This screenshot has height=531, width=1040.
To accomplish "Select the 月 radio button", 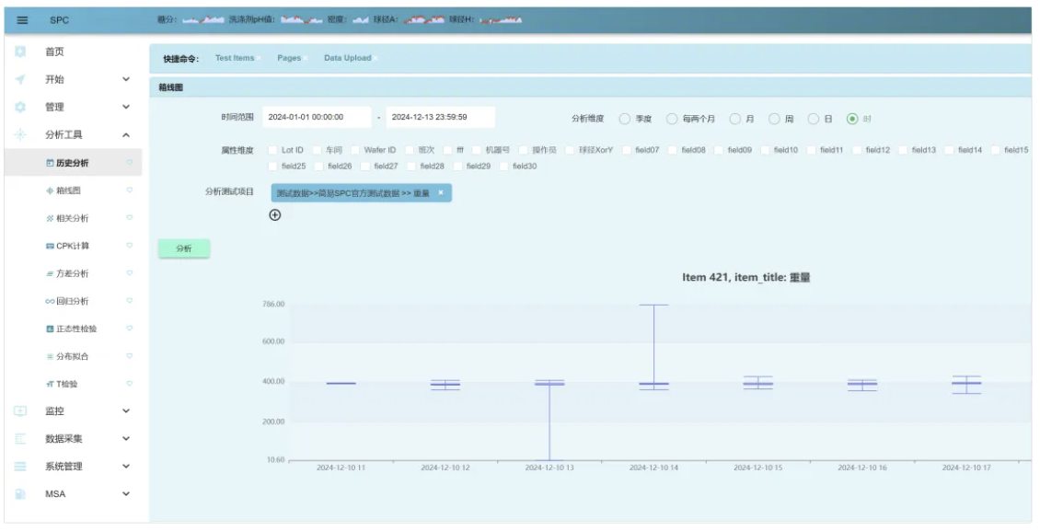I will (x=734, y=119).
